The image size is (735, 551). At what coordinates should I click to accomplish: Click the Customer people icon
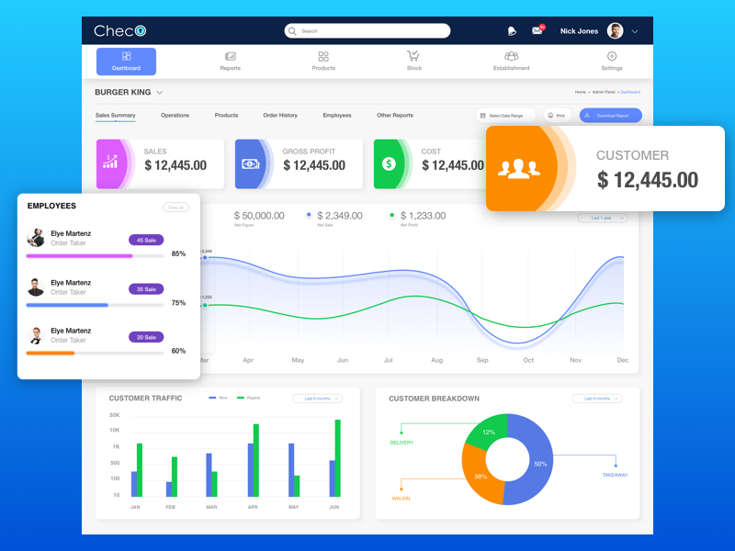click(x=519, y=169)
